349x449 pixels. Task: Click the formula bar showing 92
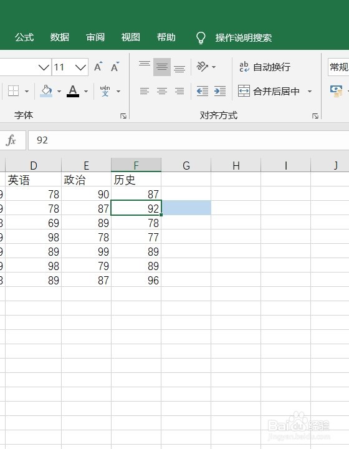[188, 140]
